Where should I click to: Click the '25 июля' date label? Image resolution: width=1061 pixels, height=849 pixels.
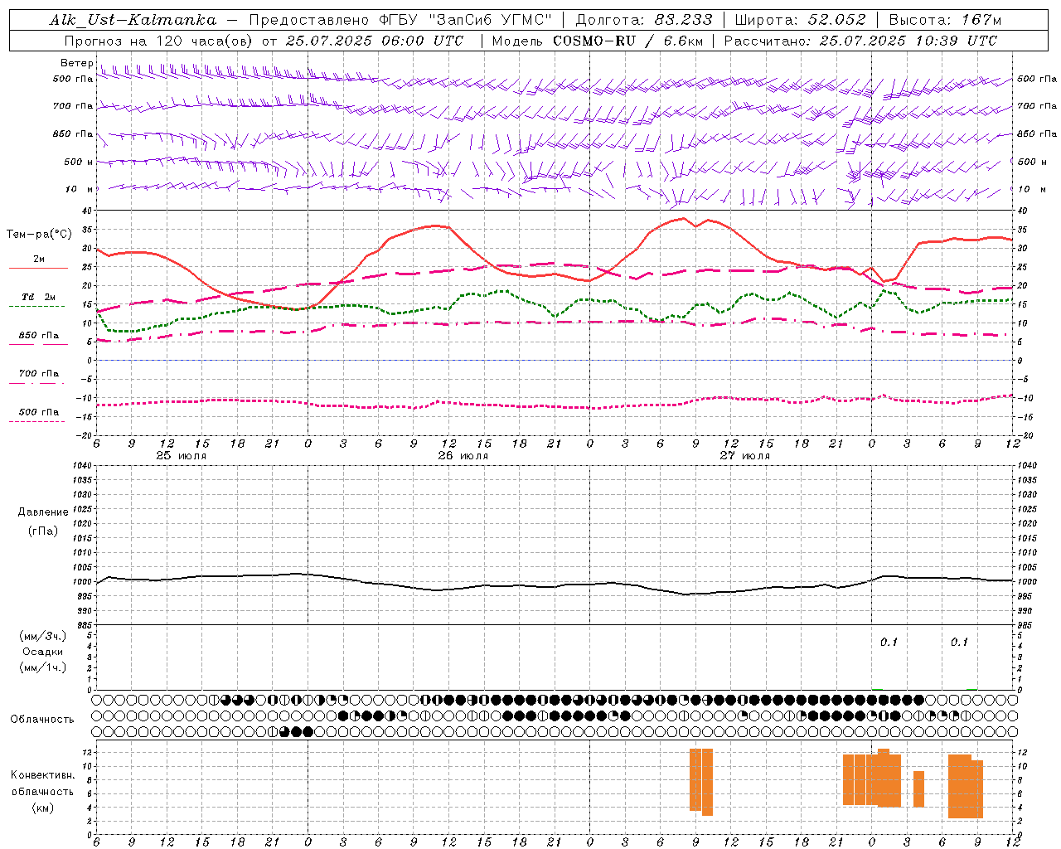click(182, 456)
